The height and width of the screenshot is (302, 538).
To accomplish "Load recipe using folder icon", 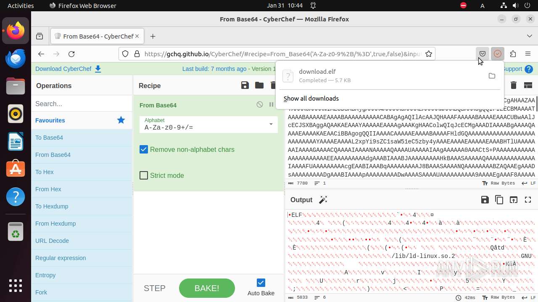I will pyautogui.click(x=259, y=86).
